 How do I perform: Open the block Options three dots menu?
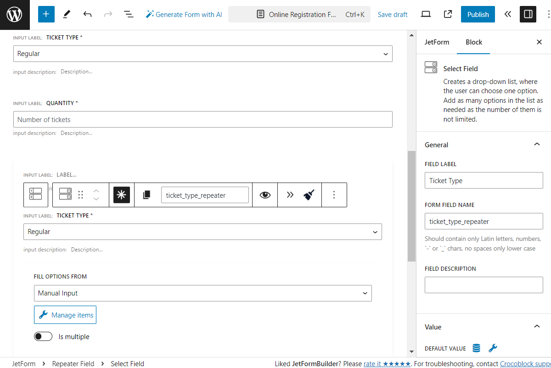click(x=334, y=195)
